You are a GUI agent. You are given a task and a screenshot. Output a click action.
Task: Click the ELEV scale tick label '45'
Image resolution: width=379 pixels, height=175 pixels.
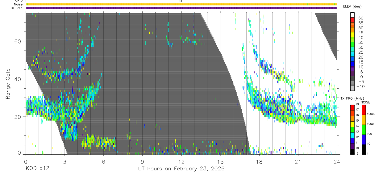(360, 33)
